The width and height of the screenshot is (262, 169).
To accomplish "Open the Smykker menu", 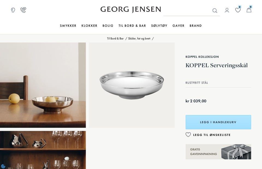I will (x=68, y=26).
